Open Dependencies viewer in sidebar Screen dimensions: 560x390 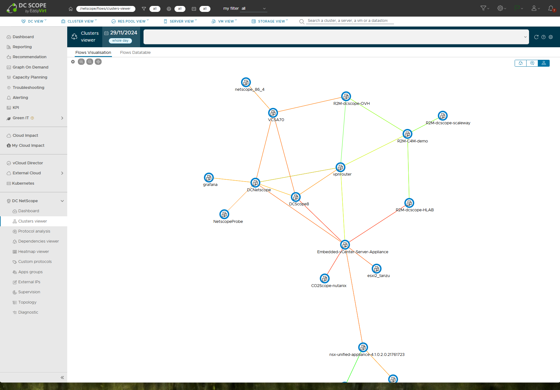click(38, 241)
